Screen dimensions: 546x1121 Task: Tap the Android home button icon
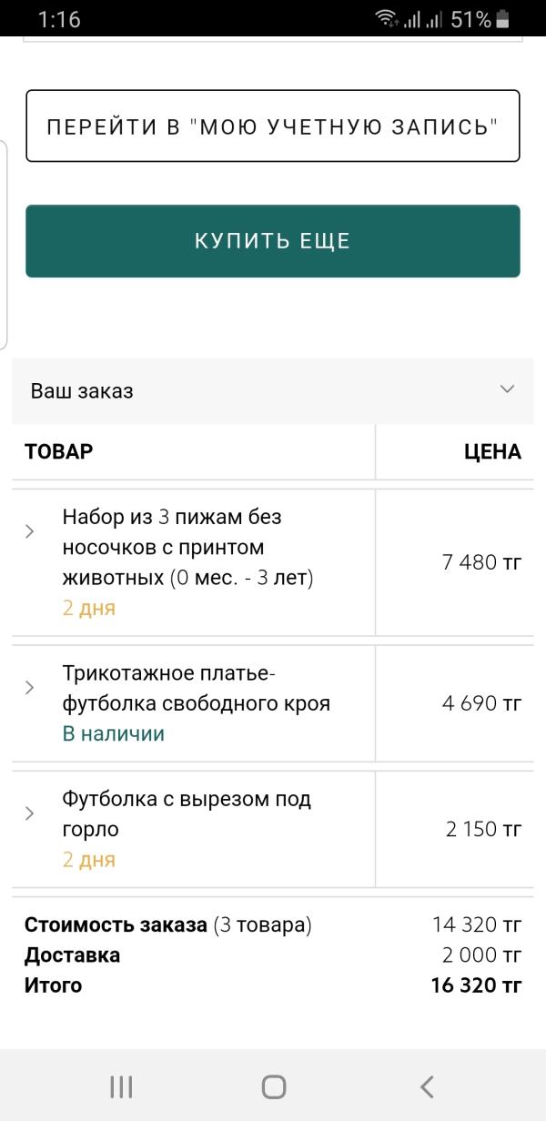coord(274,1086)
